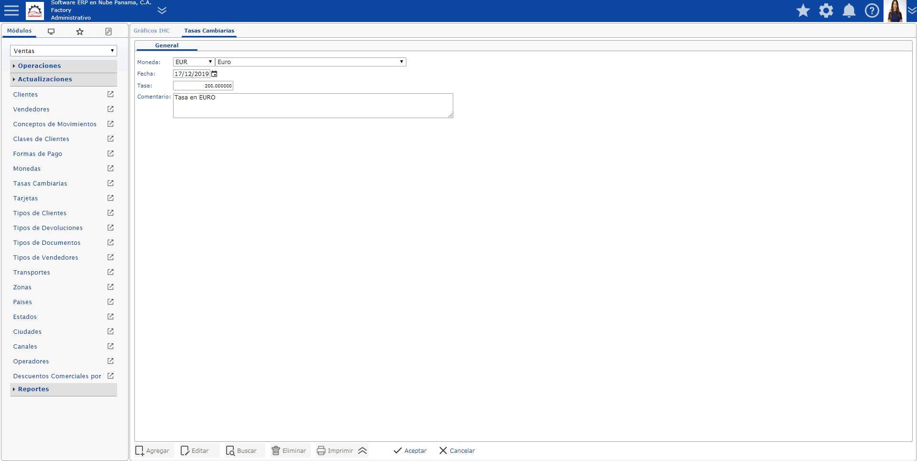Screen dimensions: 917x461
Task: Open Conceptos de Movimientos external icon
Action: click(x=110, y=124)
